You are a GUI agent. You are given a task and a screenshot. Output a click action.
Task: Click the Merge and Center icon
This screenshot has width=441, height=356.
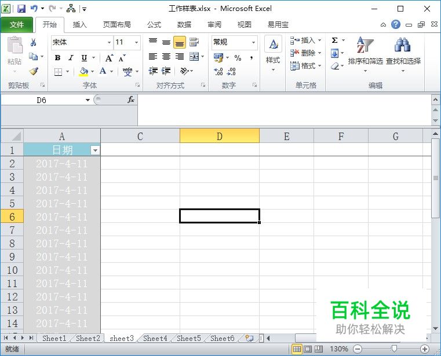[194, 57]
